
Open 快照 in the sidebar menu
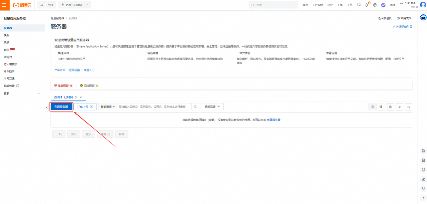(x=7, y=35)
